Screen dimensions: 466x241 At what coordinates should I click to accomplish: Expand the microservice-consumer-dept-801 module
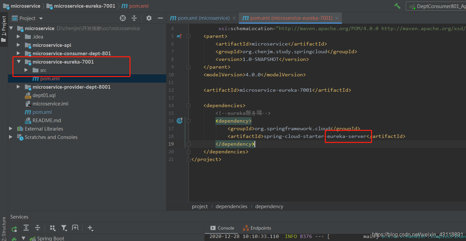(19, 54)
